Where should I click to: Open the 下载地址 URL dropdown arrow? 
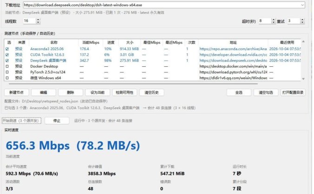click(x=302, y=5)
